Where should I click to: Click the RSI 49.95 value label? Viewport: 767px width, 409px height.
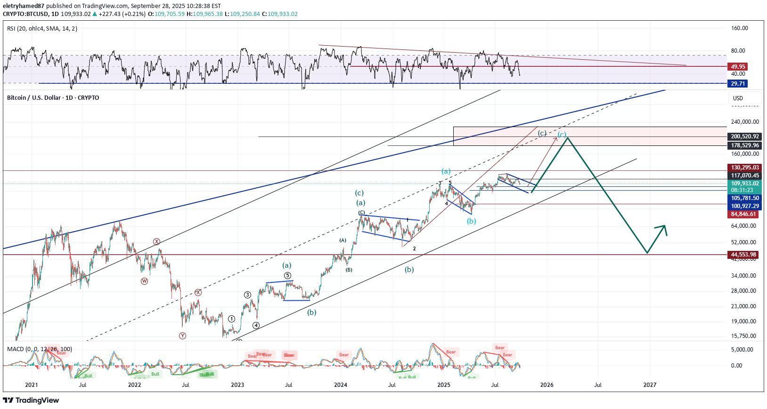coord(738,66)
